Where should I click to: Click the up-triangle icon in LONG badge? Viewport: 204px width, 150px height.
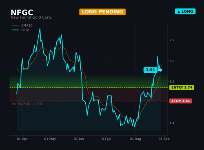pyautogui.click(x=179, y=12)
